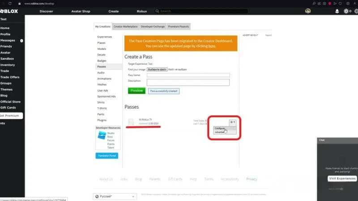The height and width of the screenshot is (201, 358).
Task: Open Sponsored Ads in creations list
Action: 107,96
